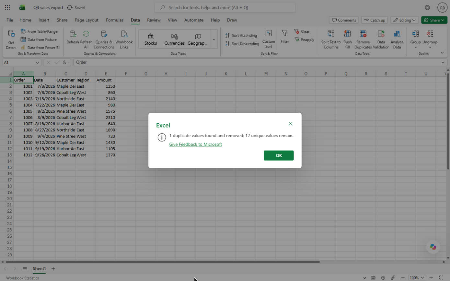The height and width of the screenshot is (281, 450).
Task: Open the Get Data menu
Action: [x=11, y=39]
